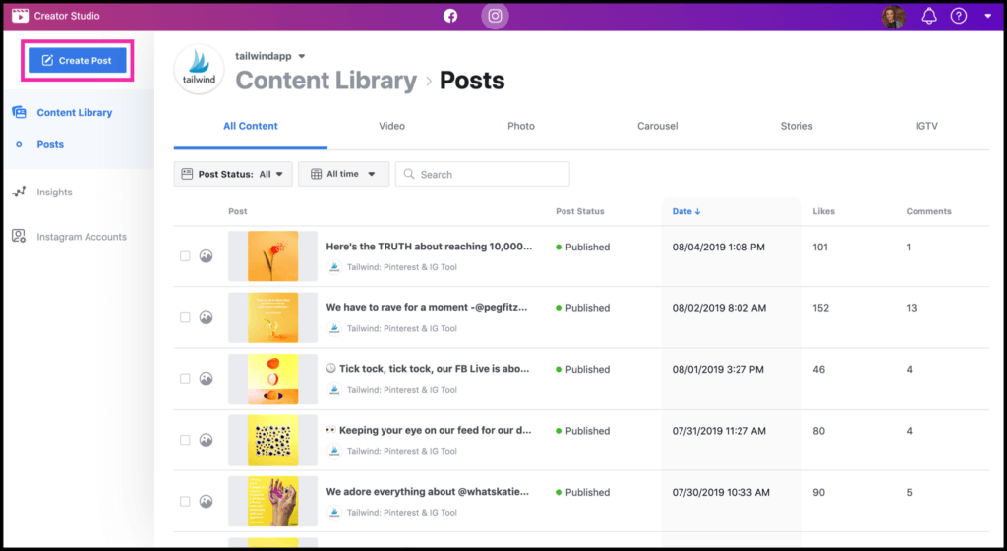Open the Post Status filter dropdown
This screenshot has width=1007, height=551.
point(233,174)
